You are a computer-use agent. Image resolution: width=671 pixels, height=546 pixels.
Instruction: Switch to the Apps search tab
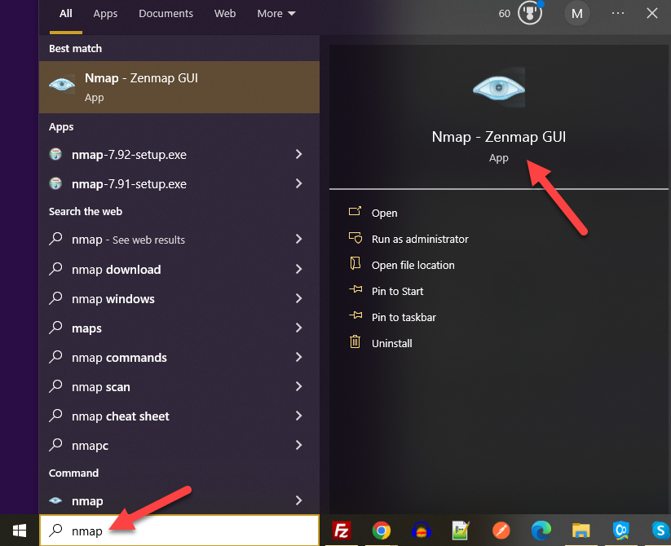(105, 14)
